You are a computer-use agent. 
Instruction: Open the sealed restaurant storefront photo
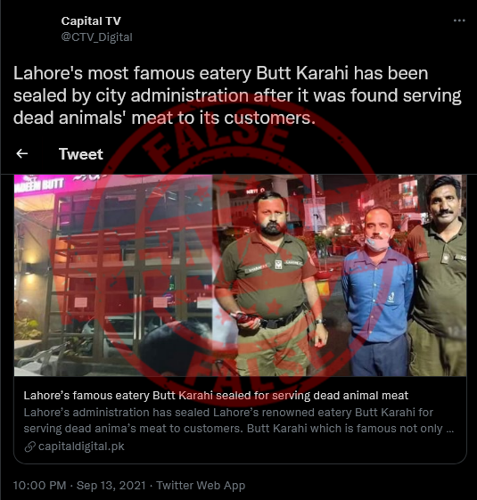[113, 275]
